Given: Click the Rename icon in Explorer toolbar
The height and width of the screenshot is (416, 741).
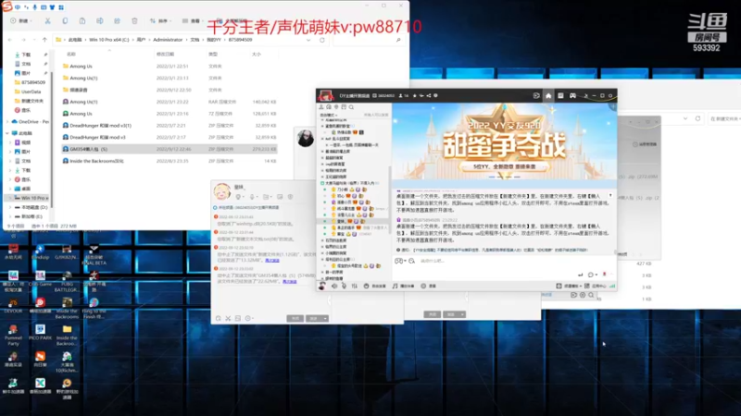Looking at the screenshot, I should pos(100,20).
